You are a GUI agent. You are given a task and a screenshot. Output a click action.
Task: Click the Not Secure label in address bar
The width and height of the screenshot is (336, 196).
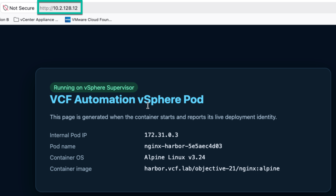click(x=22, y=8)
